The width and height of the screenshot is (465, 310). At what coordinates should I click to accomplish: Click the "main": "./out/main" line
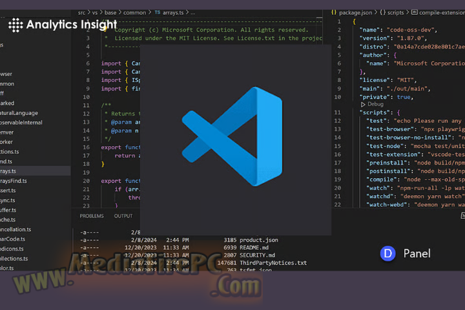coord(395,88)
